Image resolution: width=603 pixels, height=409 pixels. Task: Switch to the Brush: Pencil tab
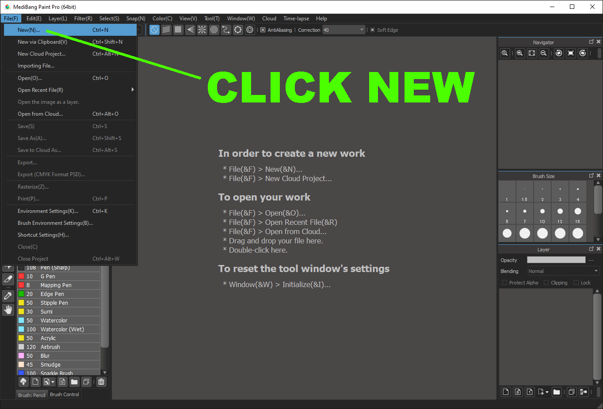tap(32, 395)
